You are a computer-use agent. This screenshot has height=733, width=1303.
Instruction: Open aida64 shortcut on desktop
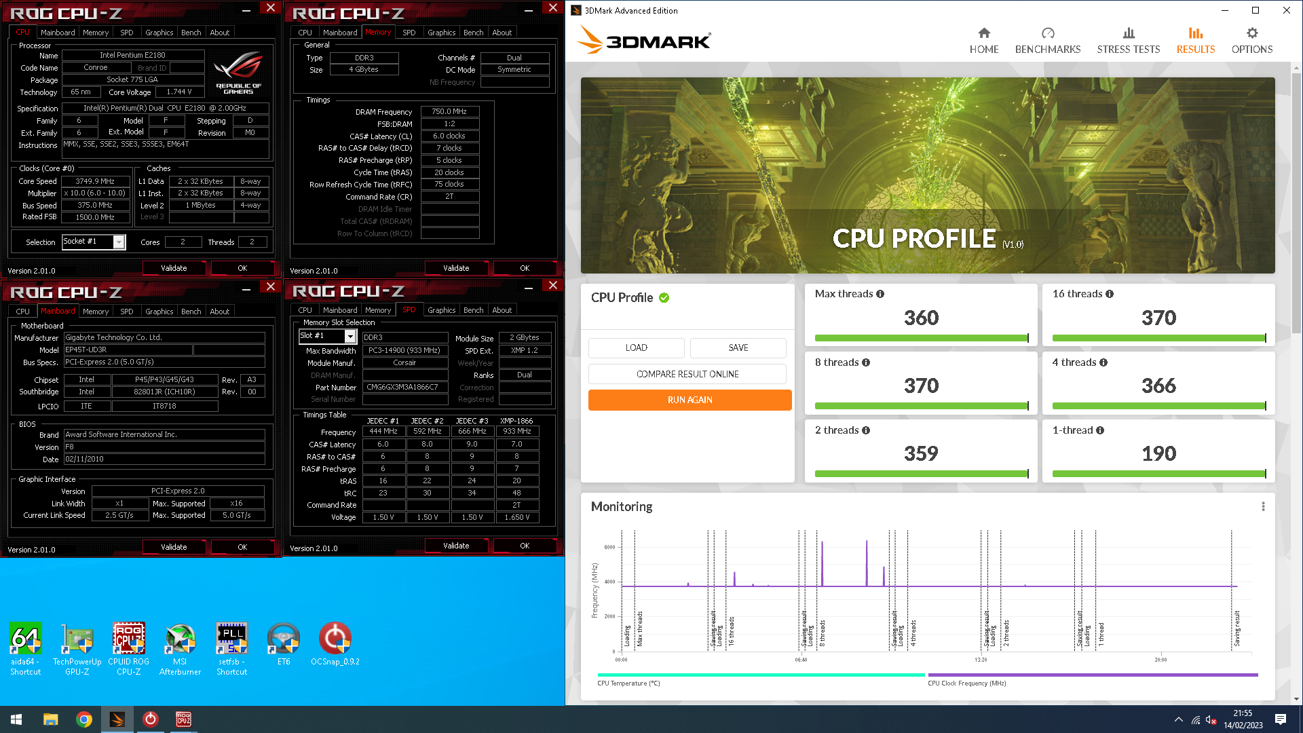point(25,648)
